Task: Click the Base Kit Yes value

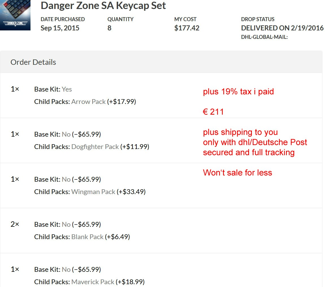Action: click(67, 89)
